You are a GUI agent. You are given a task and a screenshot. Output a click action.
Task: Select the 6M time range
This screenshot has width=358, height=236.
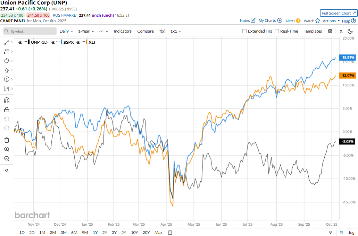click(x=74, y=232)
